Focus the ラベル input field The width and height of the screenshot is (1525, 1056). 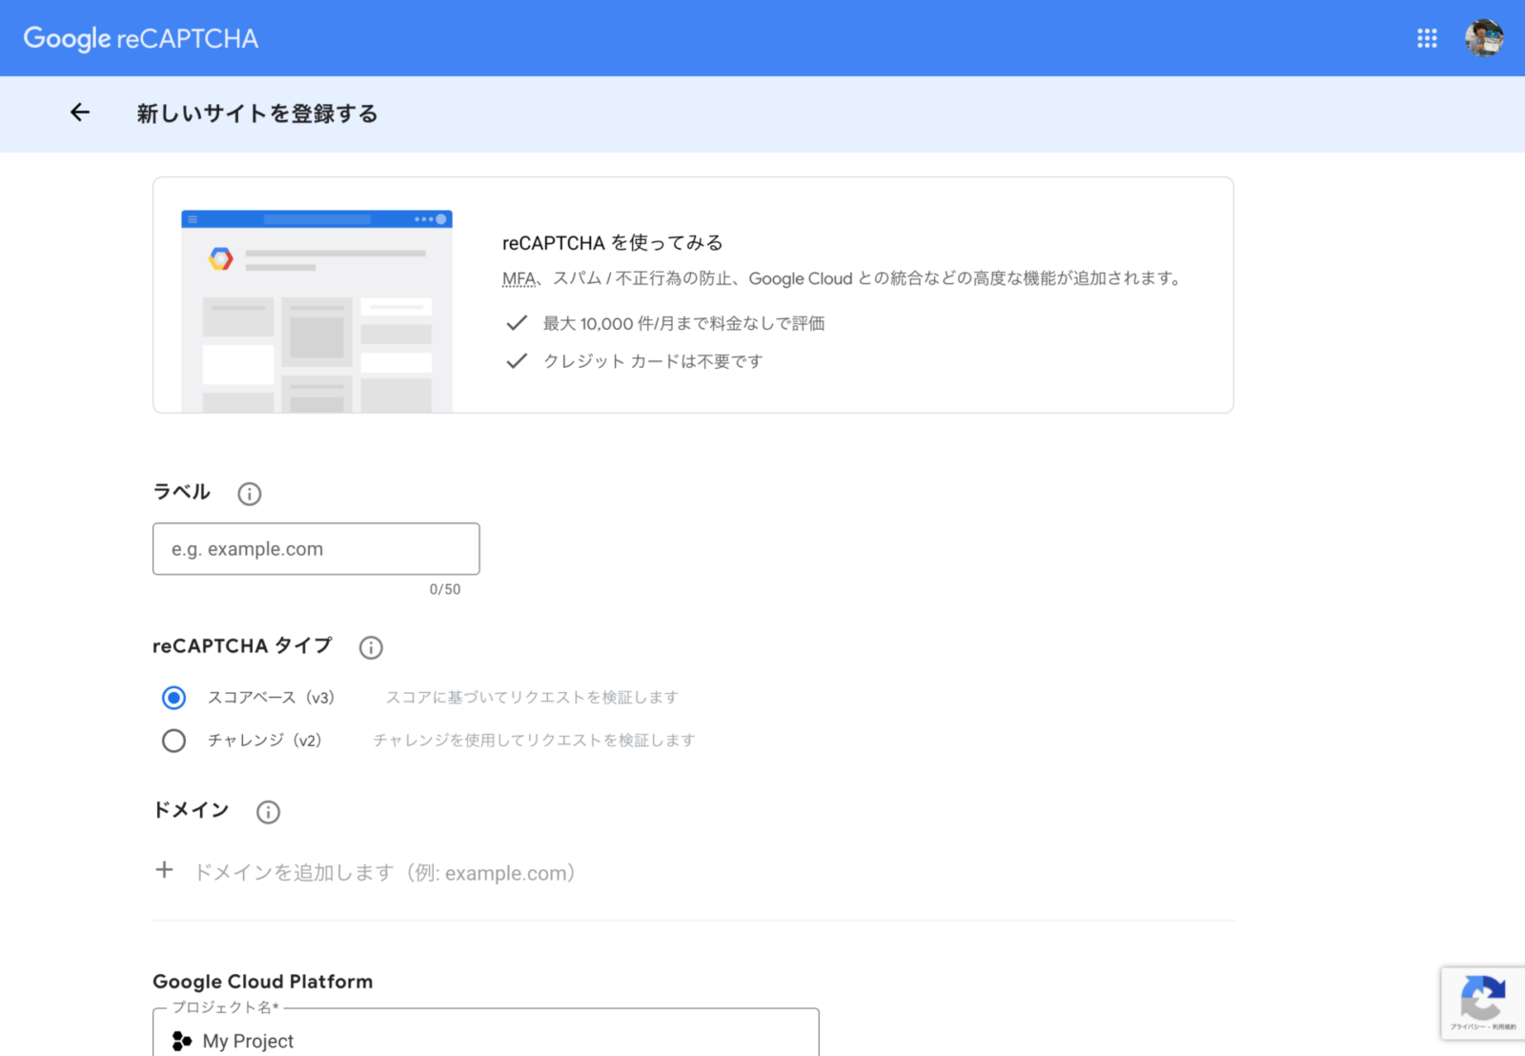316,549
